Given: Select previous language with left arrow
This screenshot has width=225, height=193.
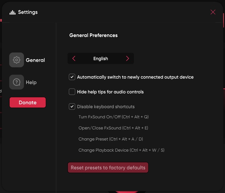Looking at the screenshot, I should coord(74,59).
